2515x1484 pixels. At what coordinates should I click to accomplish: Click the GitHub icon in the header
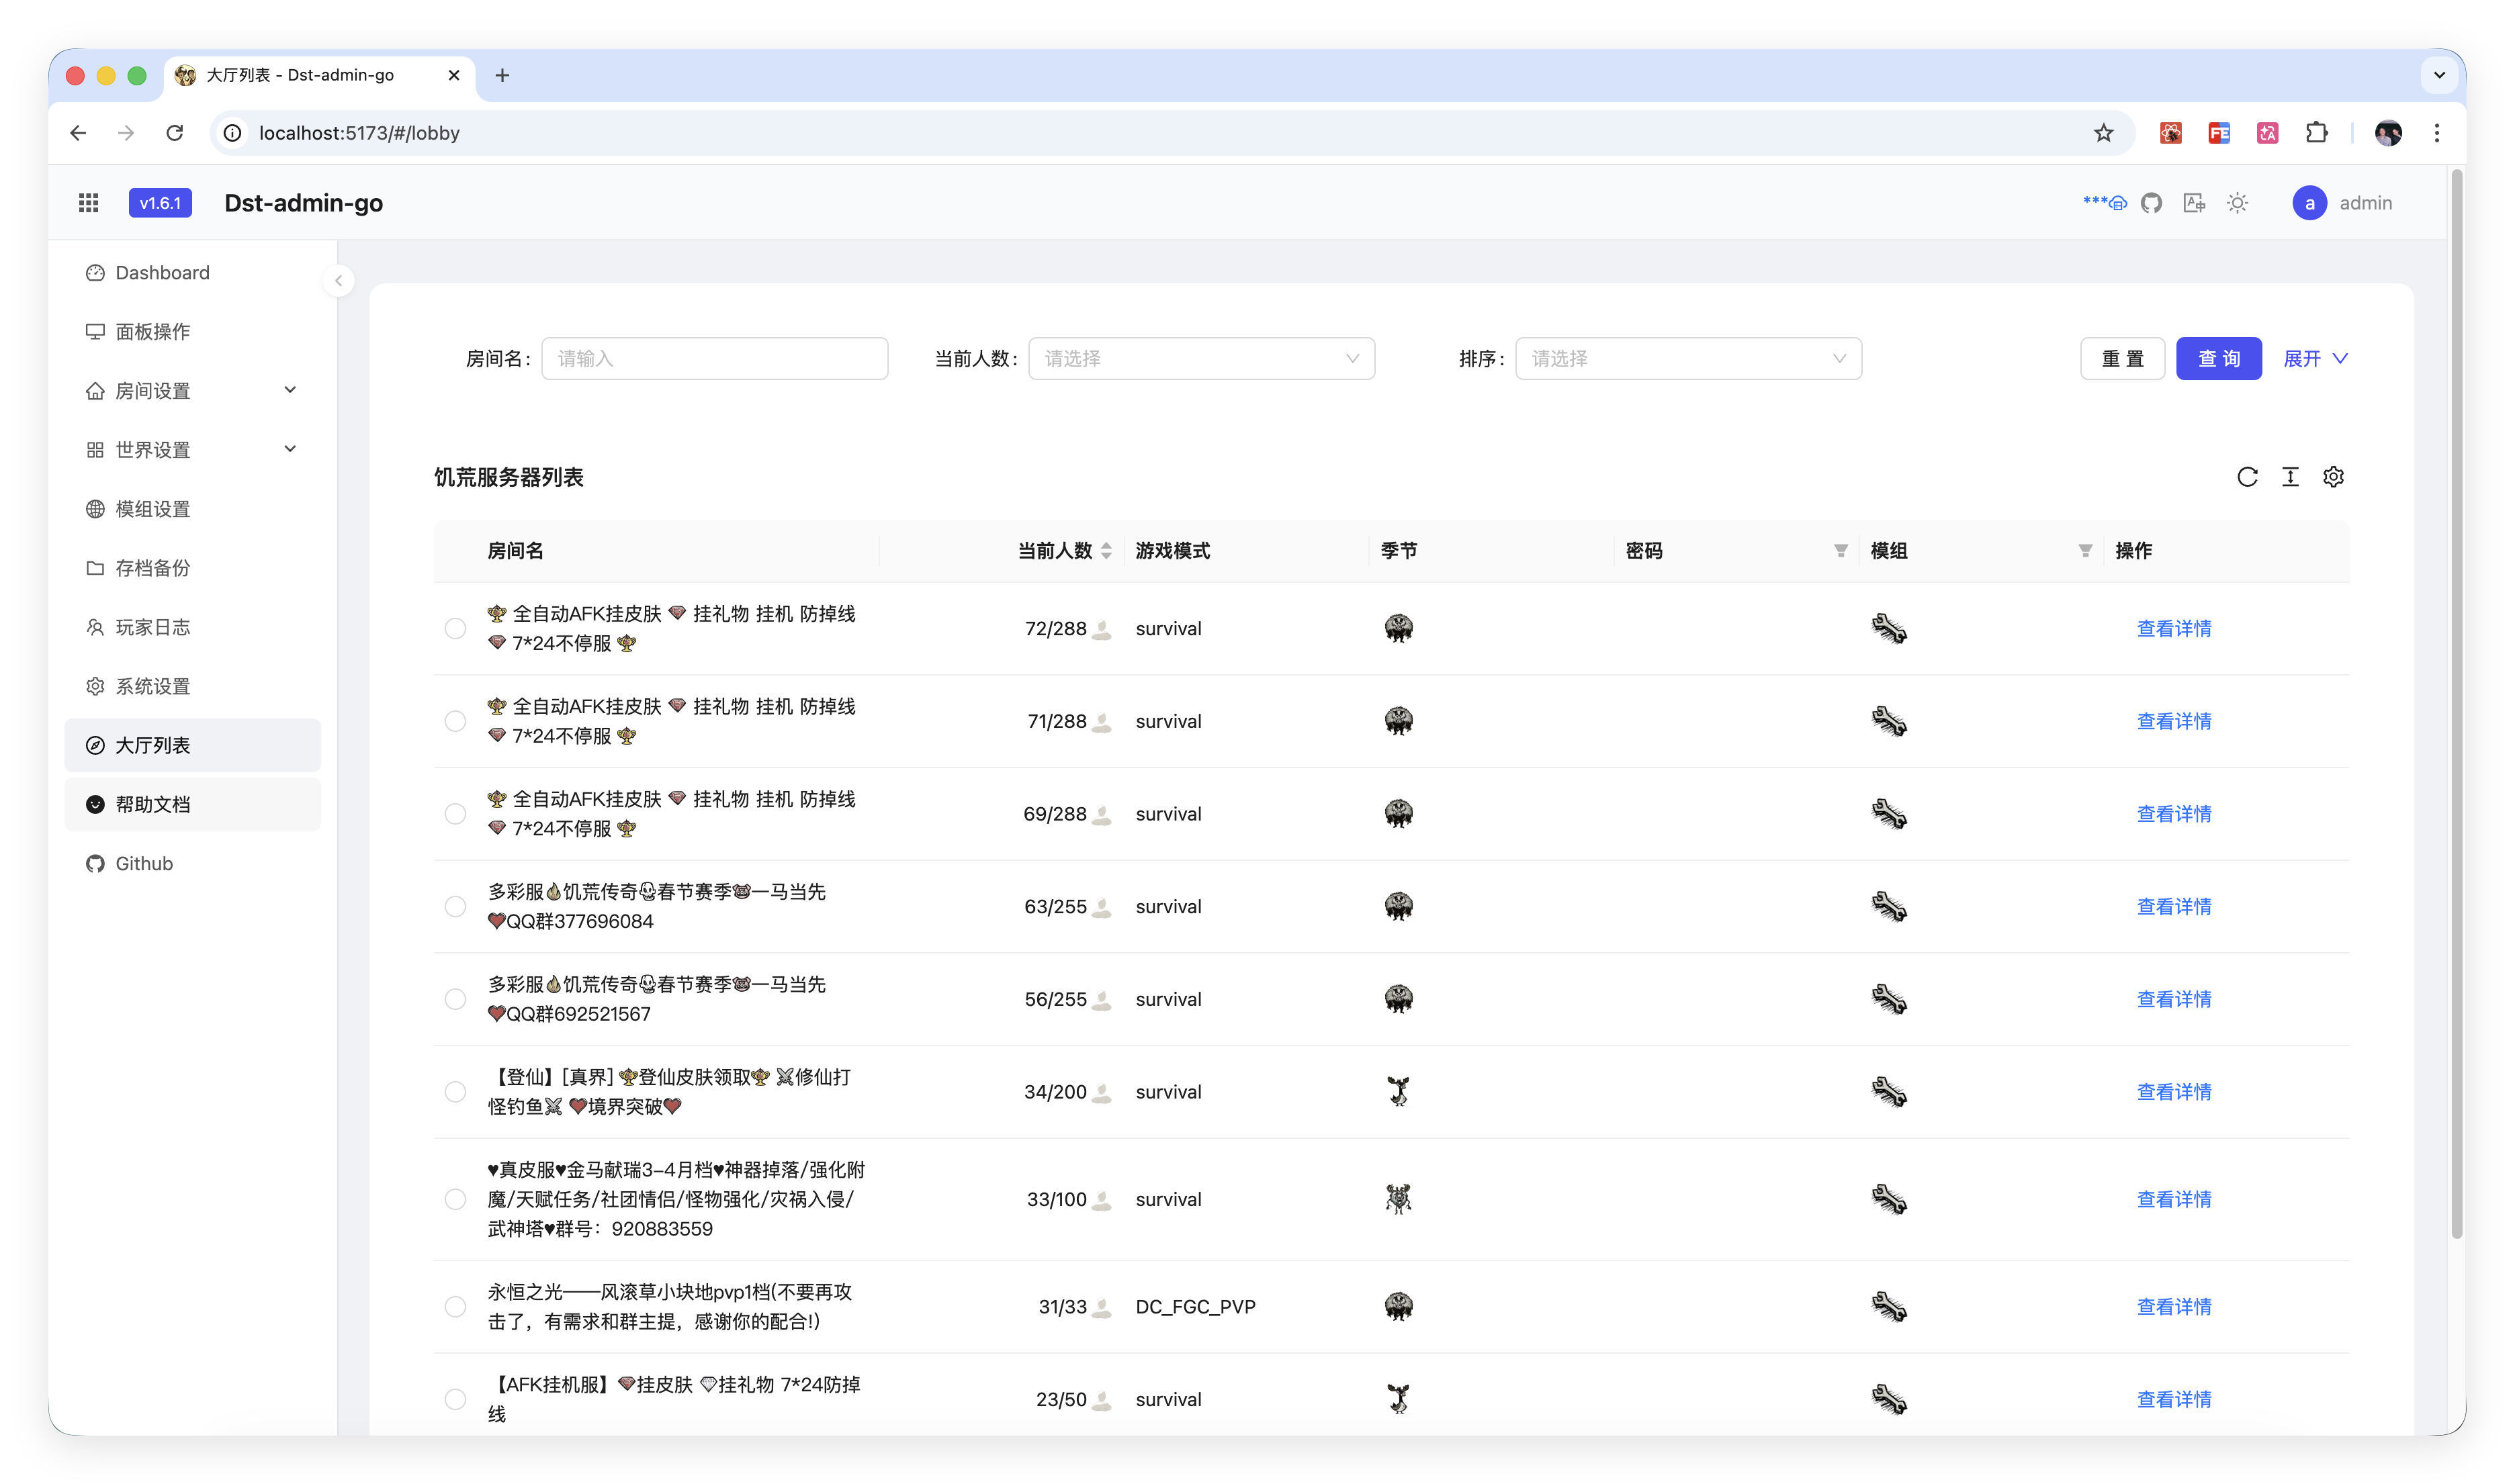[x=2151, y=203]
